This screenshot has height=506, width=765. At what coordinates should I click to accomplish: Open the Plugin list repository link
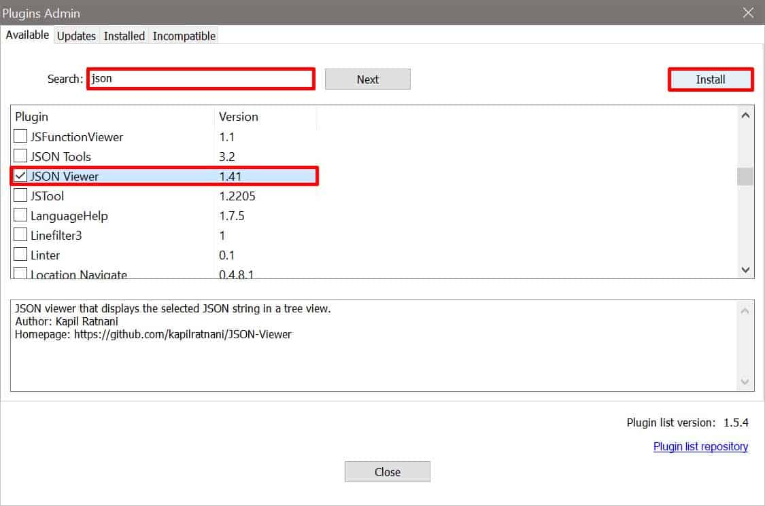click(700, 446)
